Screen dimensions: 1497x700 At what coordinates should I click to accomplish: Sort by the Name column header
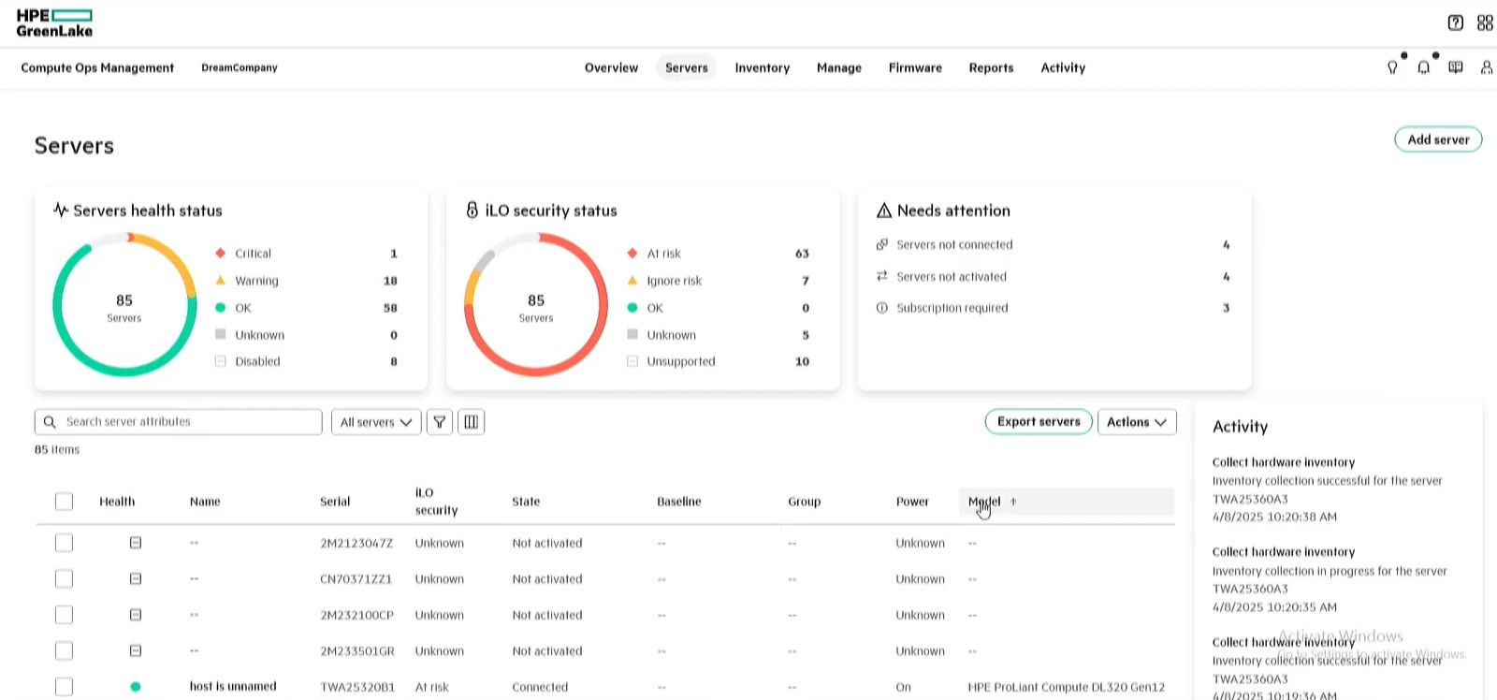coord(205,502)
